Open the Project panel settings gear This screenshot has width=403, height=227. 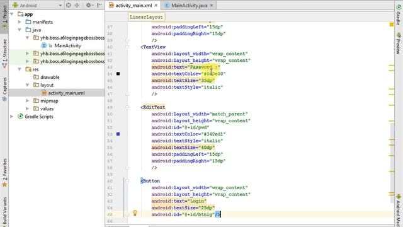[x=89, y=5]
